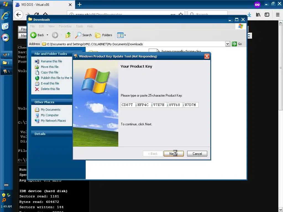Open the Tools menu
283x212 pixels.
click(x=79, y=26)
